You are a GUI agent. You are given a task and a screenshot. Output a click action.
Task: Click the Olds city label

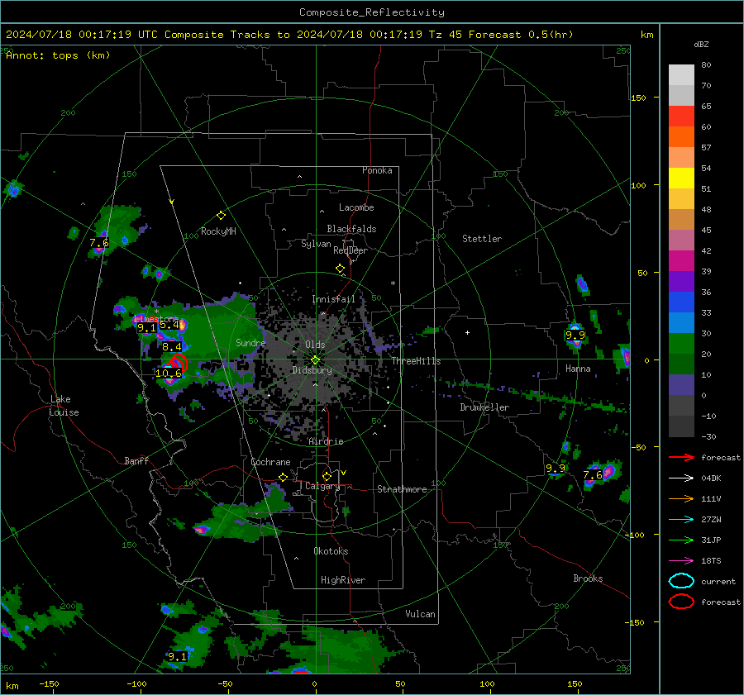(x=315, y=345)
